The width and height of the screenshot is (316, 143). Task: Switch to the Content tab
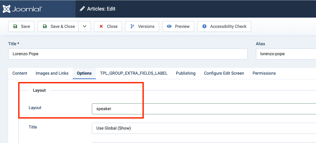pyautogui.click(x=20, y=73)
